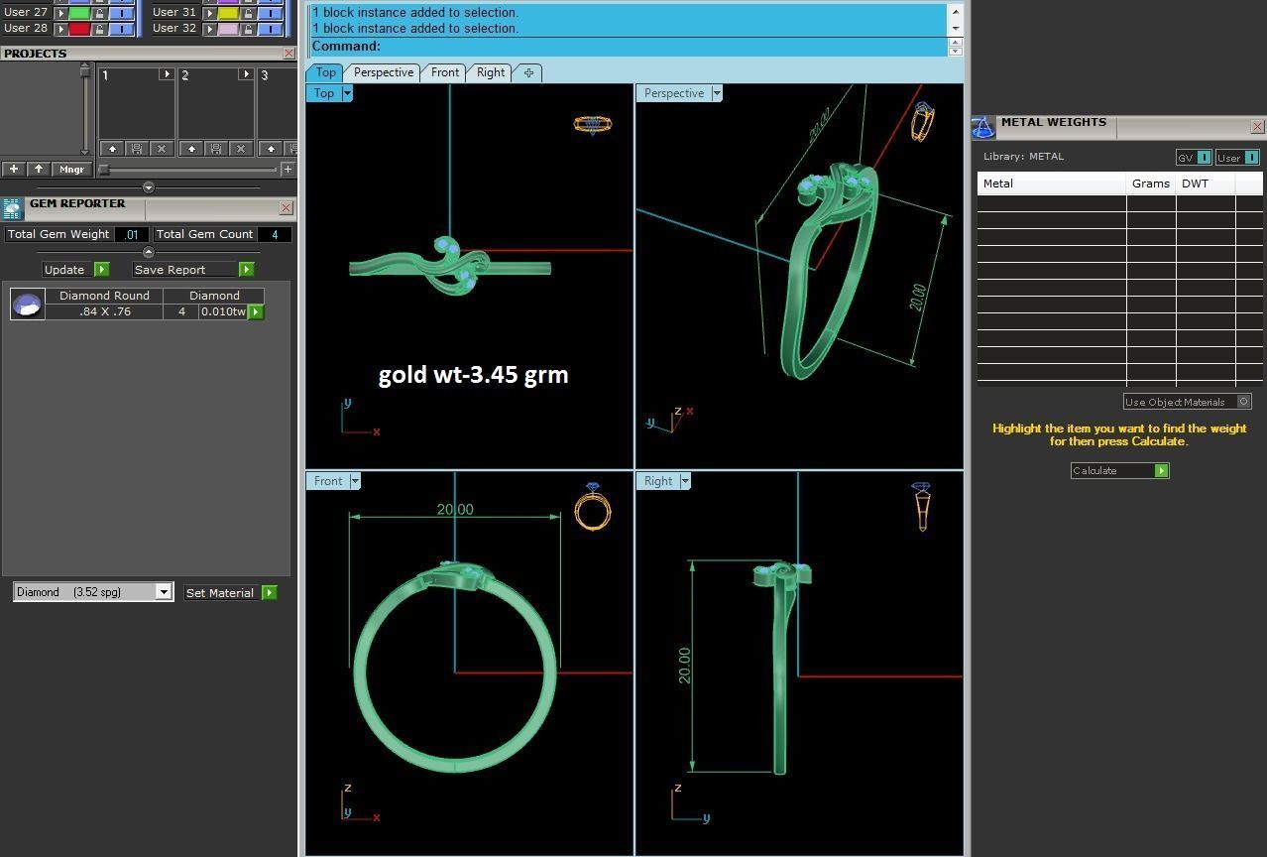Click the orange ring icon in Top viewport
1267x857 pixels.
click(593, 124)
